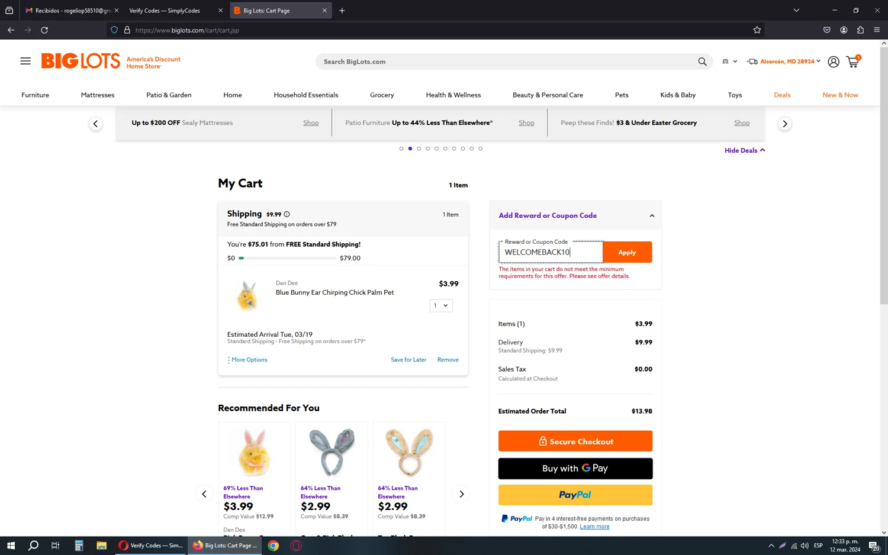Viewport: 888px width, 555px height.
Task: Open gray bunny ears headband thumbnail
Action: [x=332, y=452]
